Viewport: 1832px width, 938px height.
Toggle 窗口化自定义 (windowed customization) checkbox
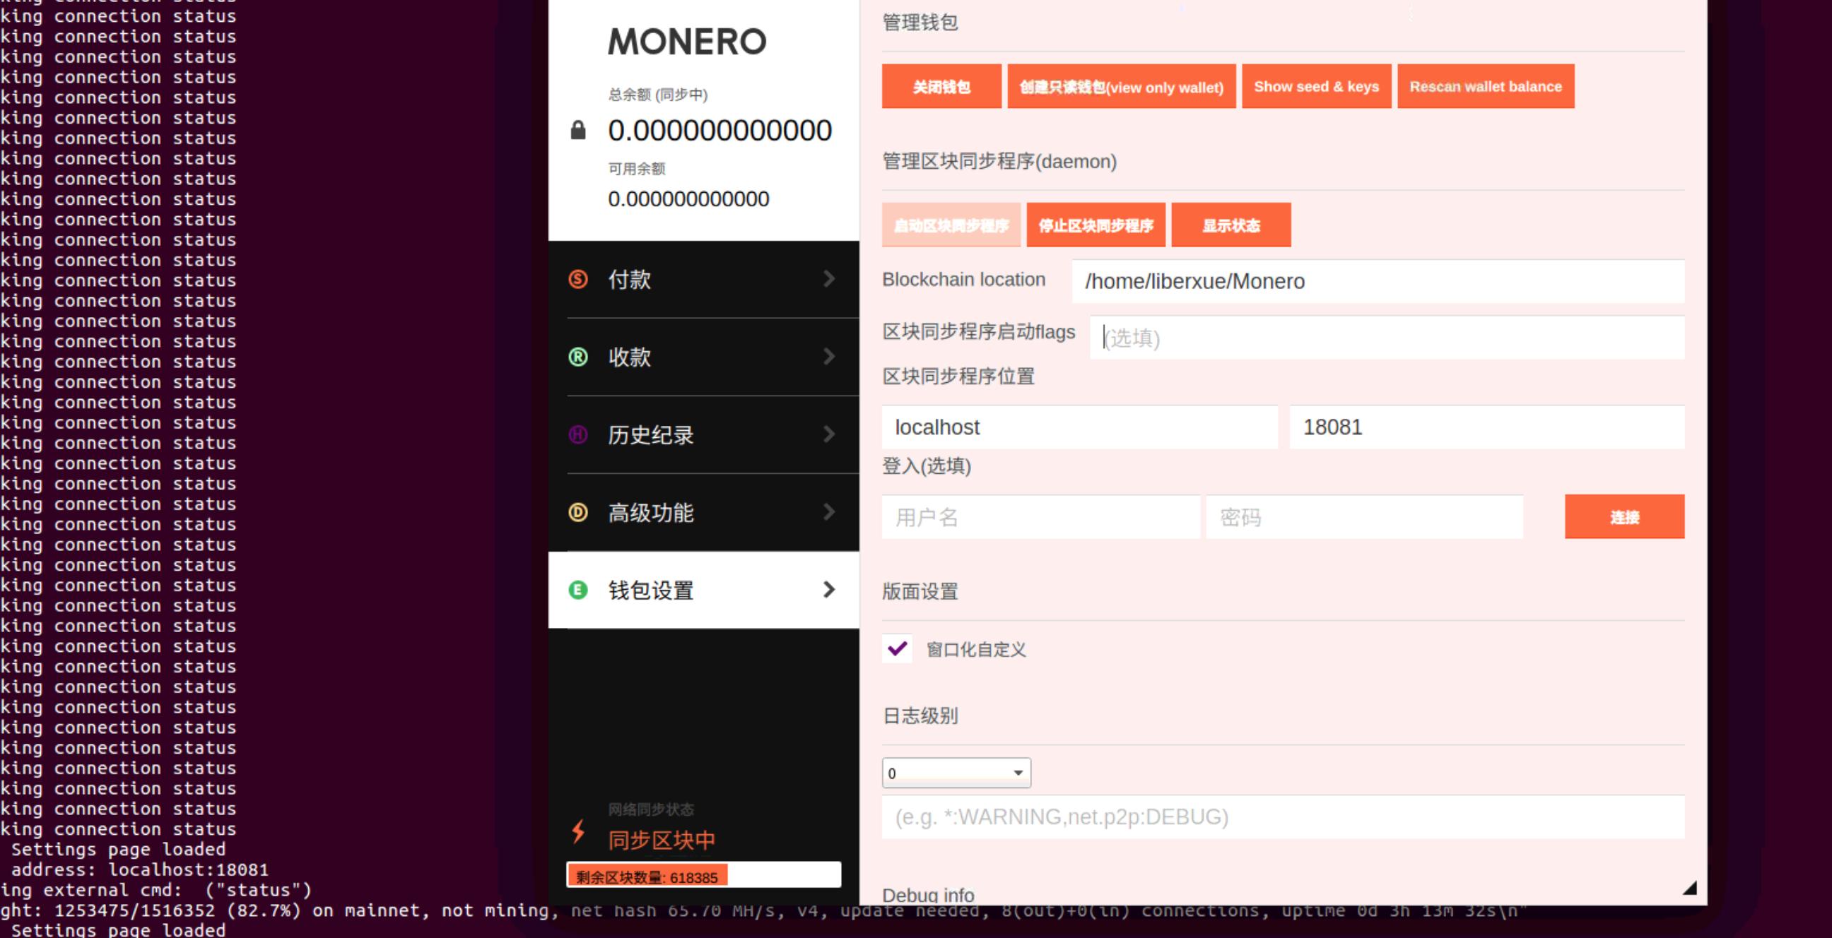tap(896, 650)
